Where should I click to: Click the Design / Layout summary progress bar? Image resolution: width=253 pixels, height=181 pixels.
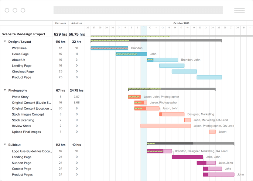pyautogui.click(x=156, y=40)
